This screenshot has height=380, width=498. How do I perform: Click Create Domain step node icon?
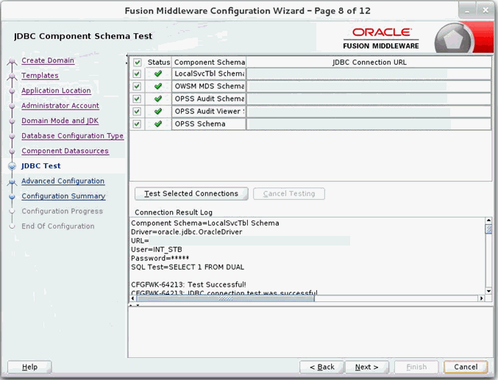(12, 60)
